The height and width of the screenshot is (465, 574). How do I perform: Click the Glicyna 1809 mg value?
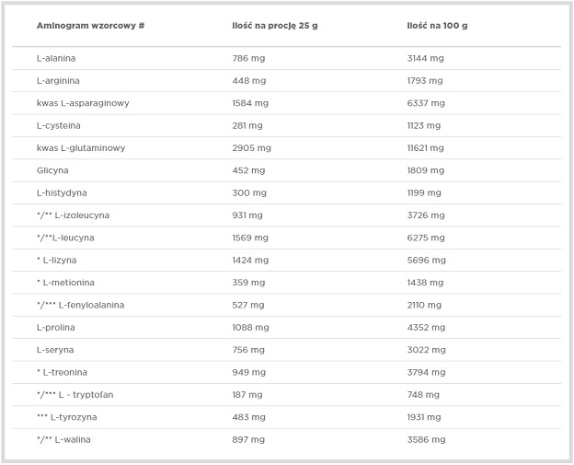tap(425, 170)
